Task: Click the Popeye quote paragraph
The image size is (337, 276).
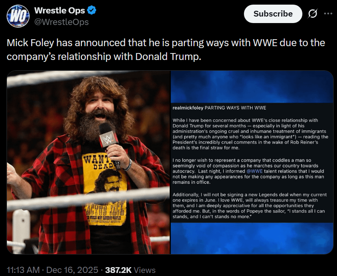Action: pyautogui.click(x=249, y=206)
